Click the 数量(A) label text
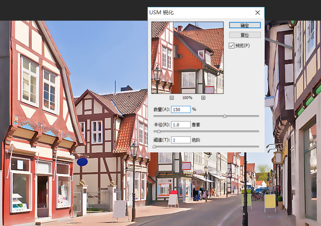This screenshot has height=226, width=321. 161,110
